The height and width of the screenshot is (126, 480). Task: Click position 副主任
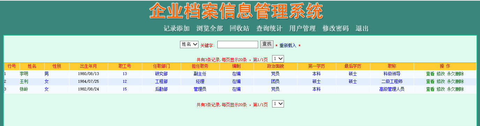pyautogui.click(x=200, y=74)
